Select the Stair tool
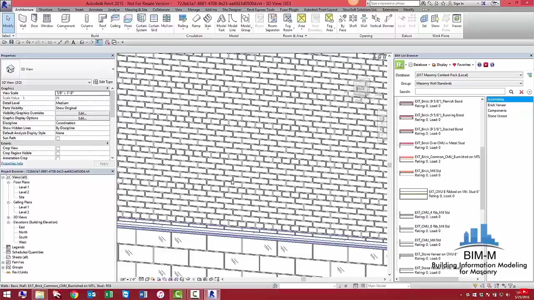Image resolution: width=534 pixels, height=300 pixels. [x=208, y=21]
